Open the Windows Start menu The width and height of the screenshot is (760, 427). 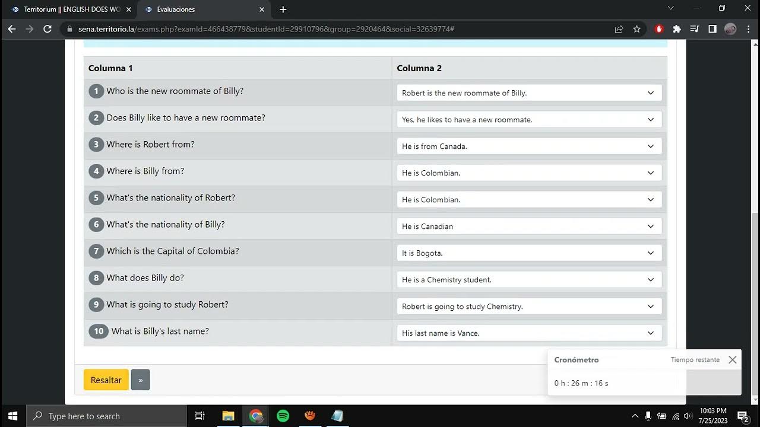coord(13,416)
